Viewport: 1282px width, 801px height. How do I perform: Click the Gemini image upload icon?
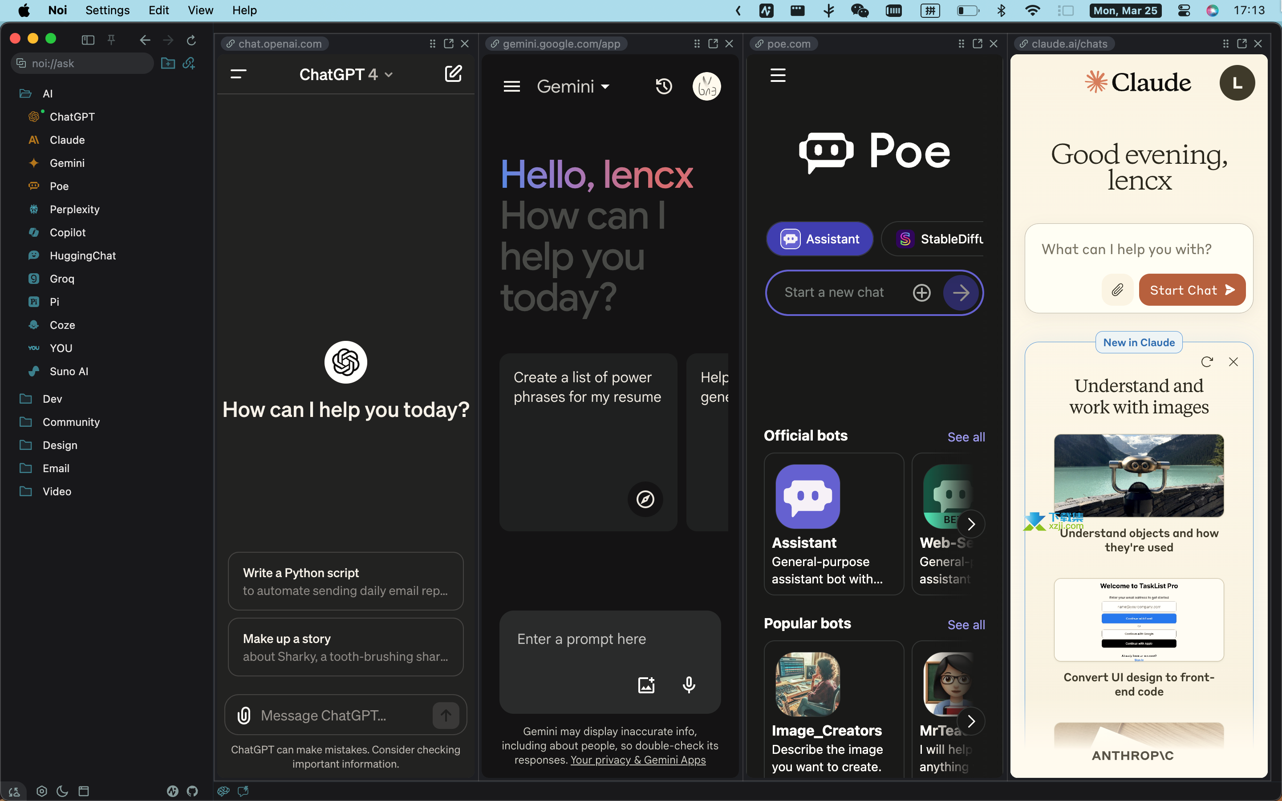click(x=646, y=685)
